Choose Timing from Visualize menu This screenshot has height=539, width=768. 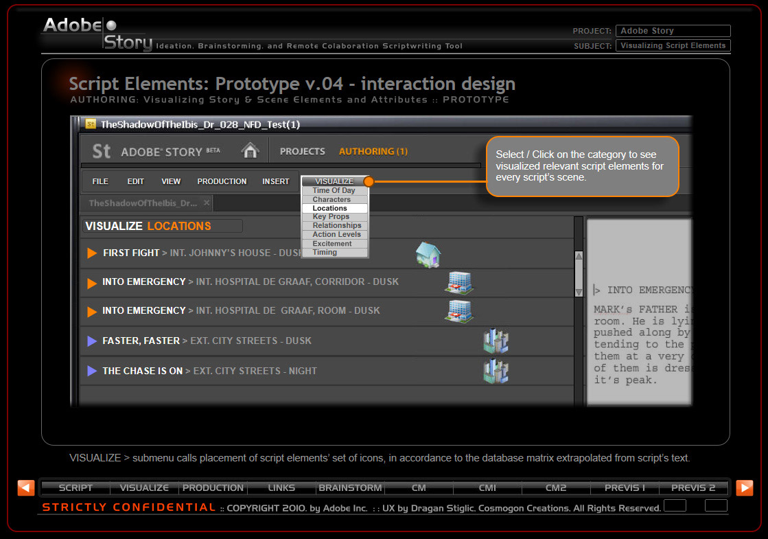pyautogui.click(x=334, y=253)
